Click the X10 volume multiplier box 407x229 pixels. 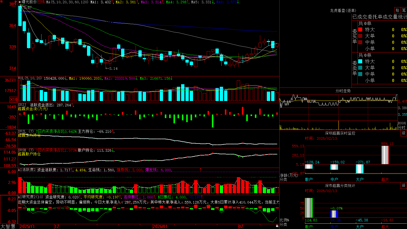pos(13,99)
